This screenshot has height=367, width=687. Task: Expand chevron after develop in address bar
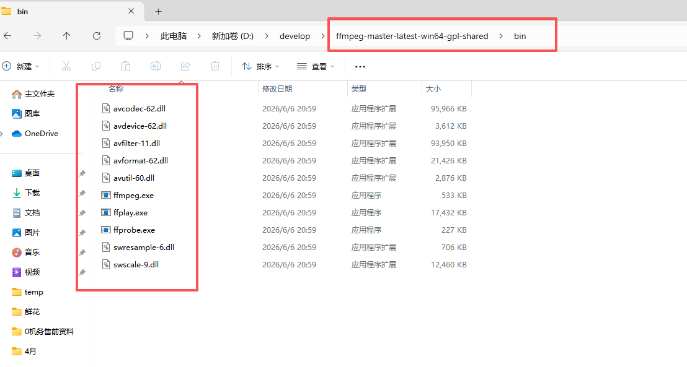[x=323, y=36]
